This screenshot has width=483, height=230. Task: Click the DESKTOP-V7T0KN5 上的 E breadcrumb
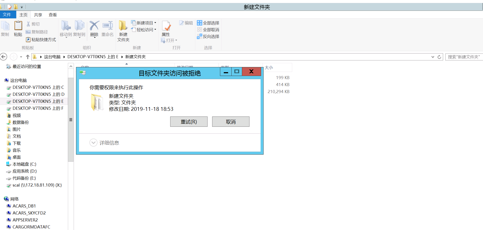coord(93,57)
